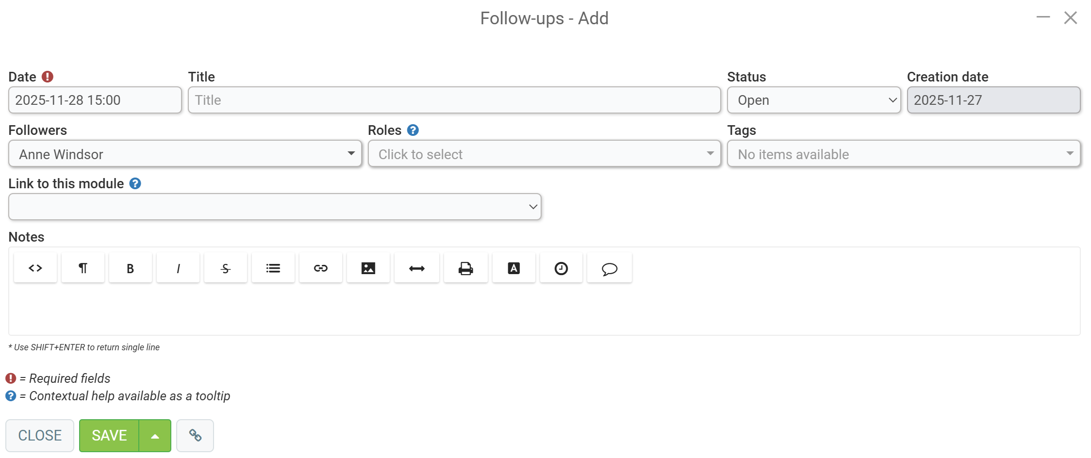This screenshot has height=458, width=1091.
Task: Insert horizontal line in Notes
Action: 417,268
